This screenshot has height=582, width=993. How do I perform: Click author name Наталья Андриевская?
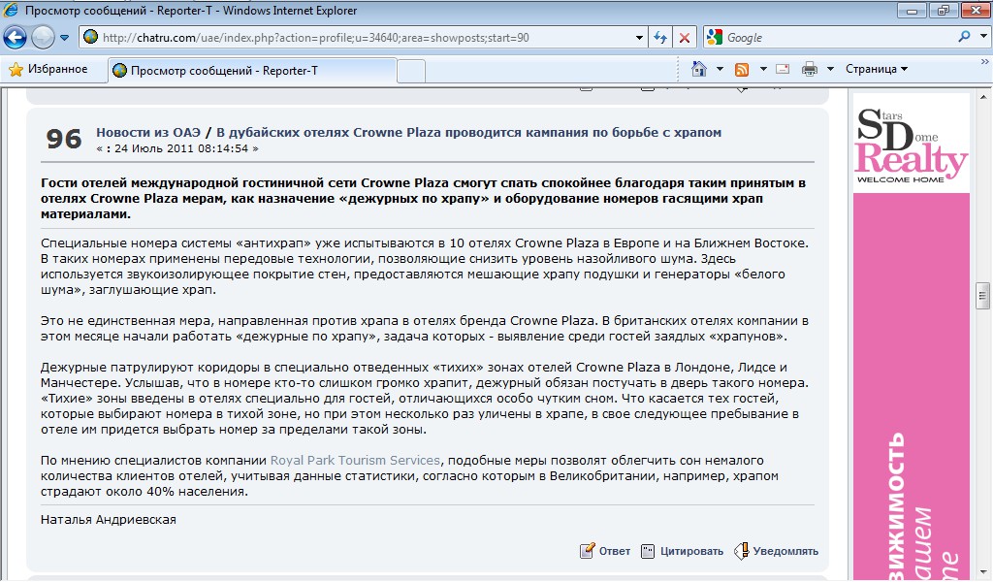point(109,520)
